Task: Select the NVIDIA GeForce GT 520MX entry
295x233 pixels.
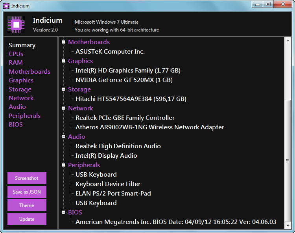Action: [x=124, y=80]
